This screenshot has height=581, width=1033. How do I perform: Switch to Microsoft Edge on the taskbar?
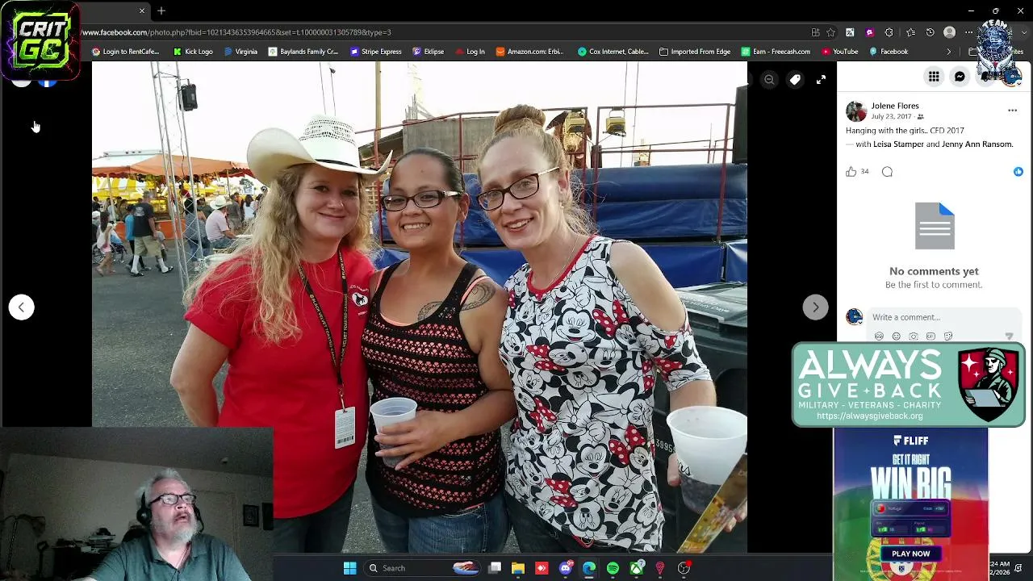(589, 568)
